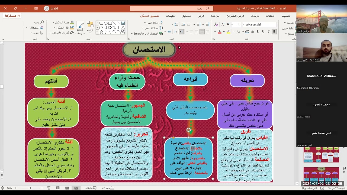
Task: Toggle justify text alignment
Action: (x=191, y=32)
